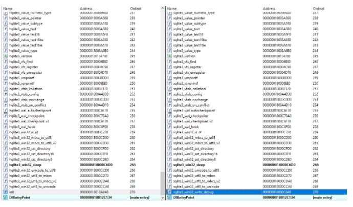Click highlighted address 000000018000C640 in right panel
The image size is (353, 207).
pos(277,192)
